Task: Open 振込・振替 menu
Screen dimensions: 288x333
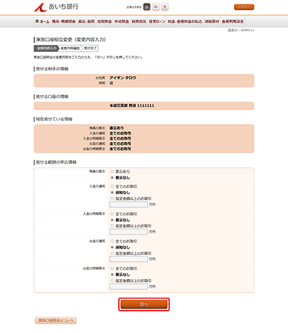Action: (x=86, y=22)
